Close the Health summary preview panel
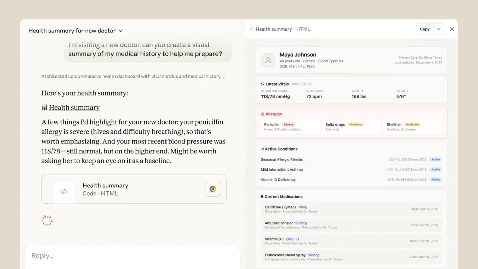The width and height of the screenshot is (478, 269). coord(452,29)
